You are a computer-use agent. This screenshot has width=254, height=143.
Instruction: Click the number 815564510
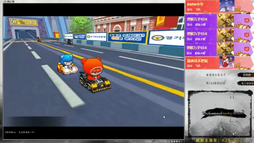tap(216, 83)
